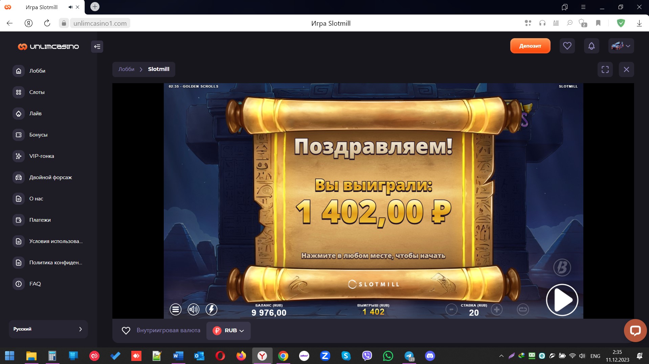Image resolution: width=649 pixels, height=364 pixels.
Task: Hit the big spin play button
Action: [x=562, y=300]
